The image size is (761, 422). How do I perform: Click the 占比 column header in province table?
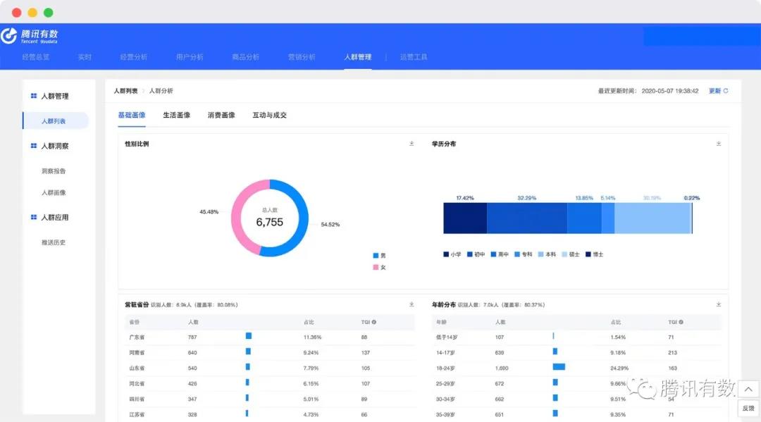[x=309, y=322]
